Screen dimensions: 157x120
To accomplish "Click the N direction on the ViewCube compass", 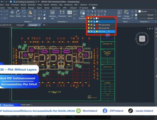I will pos(142,33).
